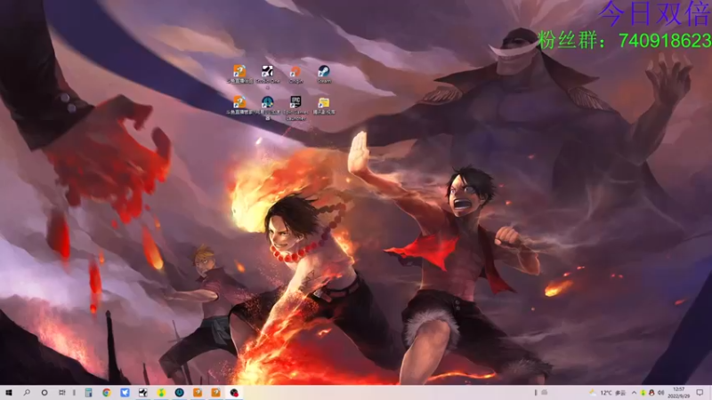Open the Origin desktop shortcut
The width and height of the screenshot is (712, 400).
[x=295, y=74]
